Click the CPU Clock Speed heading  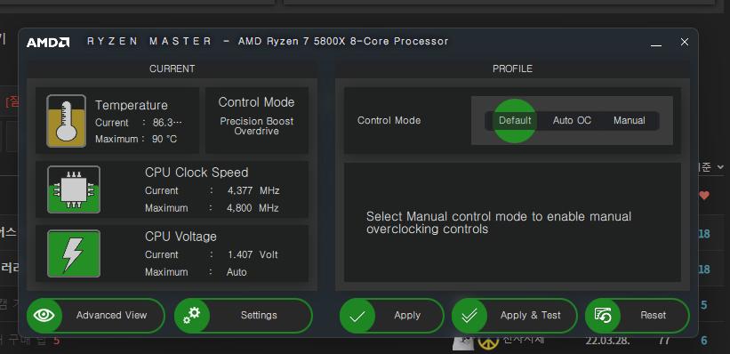tap(197, 173)
